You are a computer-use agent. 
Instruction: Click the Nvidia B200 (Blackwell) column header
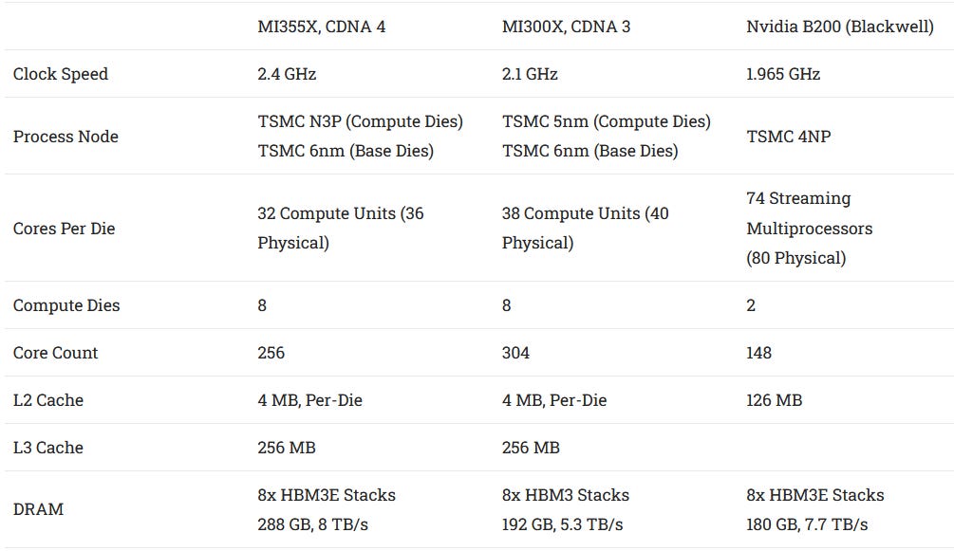point(840,27)
